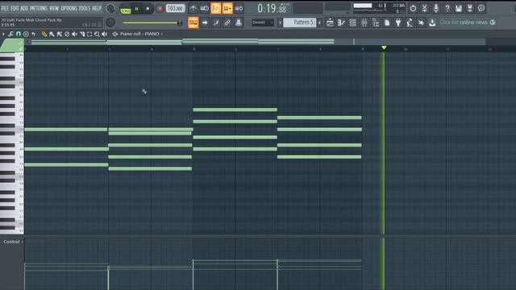
Task: Click the chat bubble icon
Action: pyautogui.click(x=481, y=8)
